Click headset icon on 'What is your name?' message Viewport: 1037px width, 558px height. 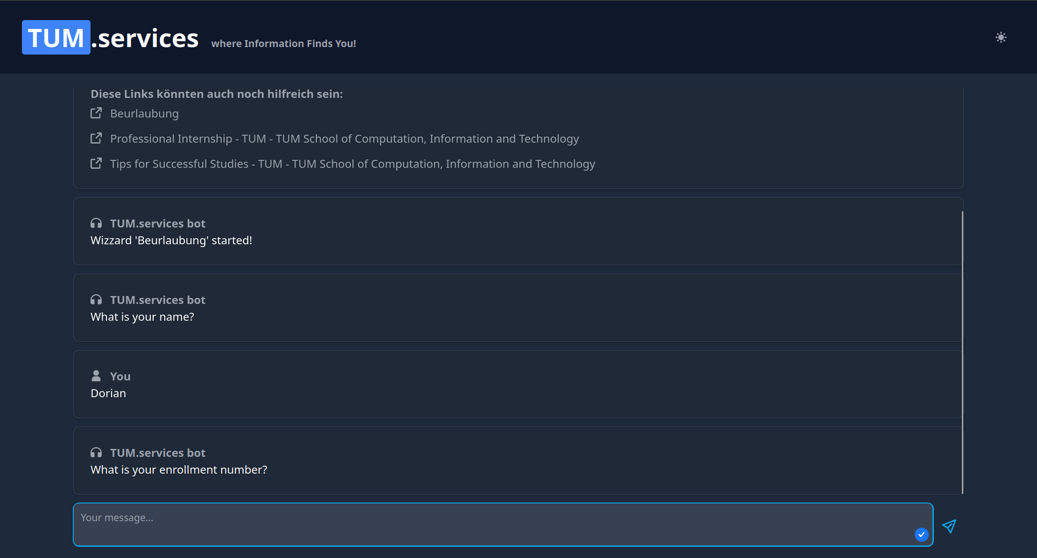[x=96, y=300]
